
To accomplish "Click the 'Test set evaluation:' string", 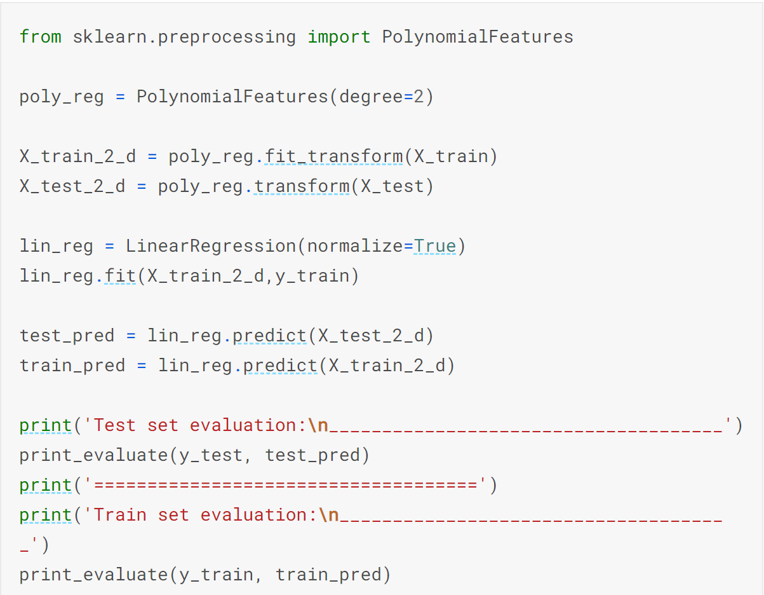I will pos(199,425).
